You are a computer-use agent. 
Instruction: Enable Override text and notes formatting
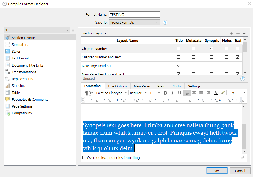(84, 157)
